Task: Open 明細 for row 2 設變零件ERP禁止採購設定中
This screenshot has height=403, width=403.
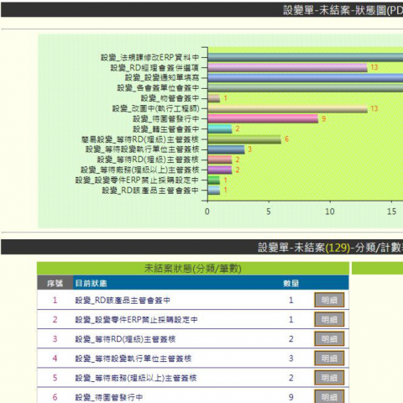Action: [329, 320]
